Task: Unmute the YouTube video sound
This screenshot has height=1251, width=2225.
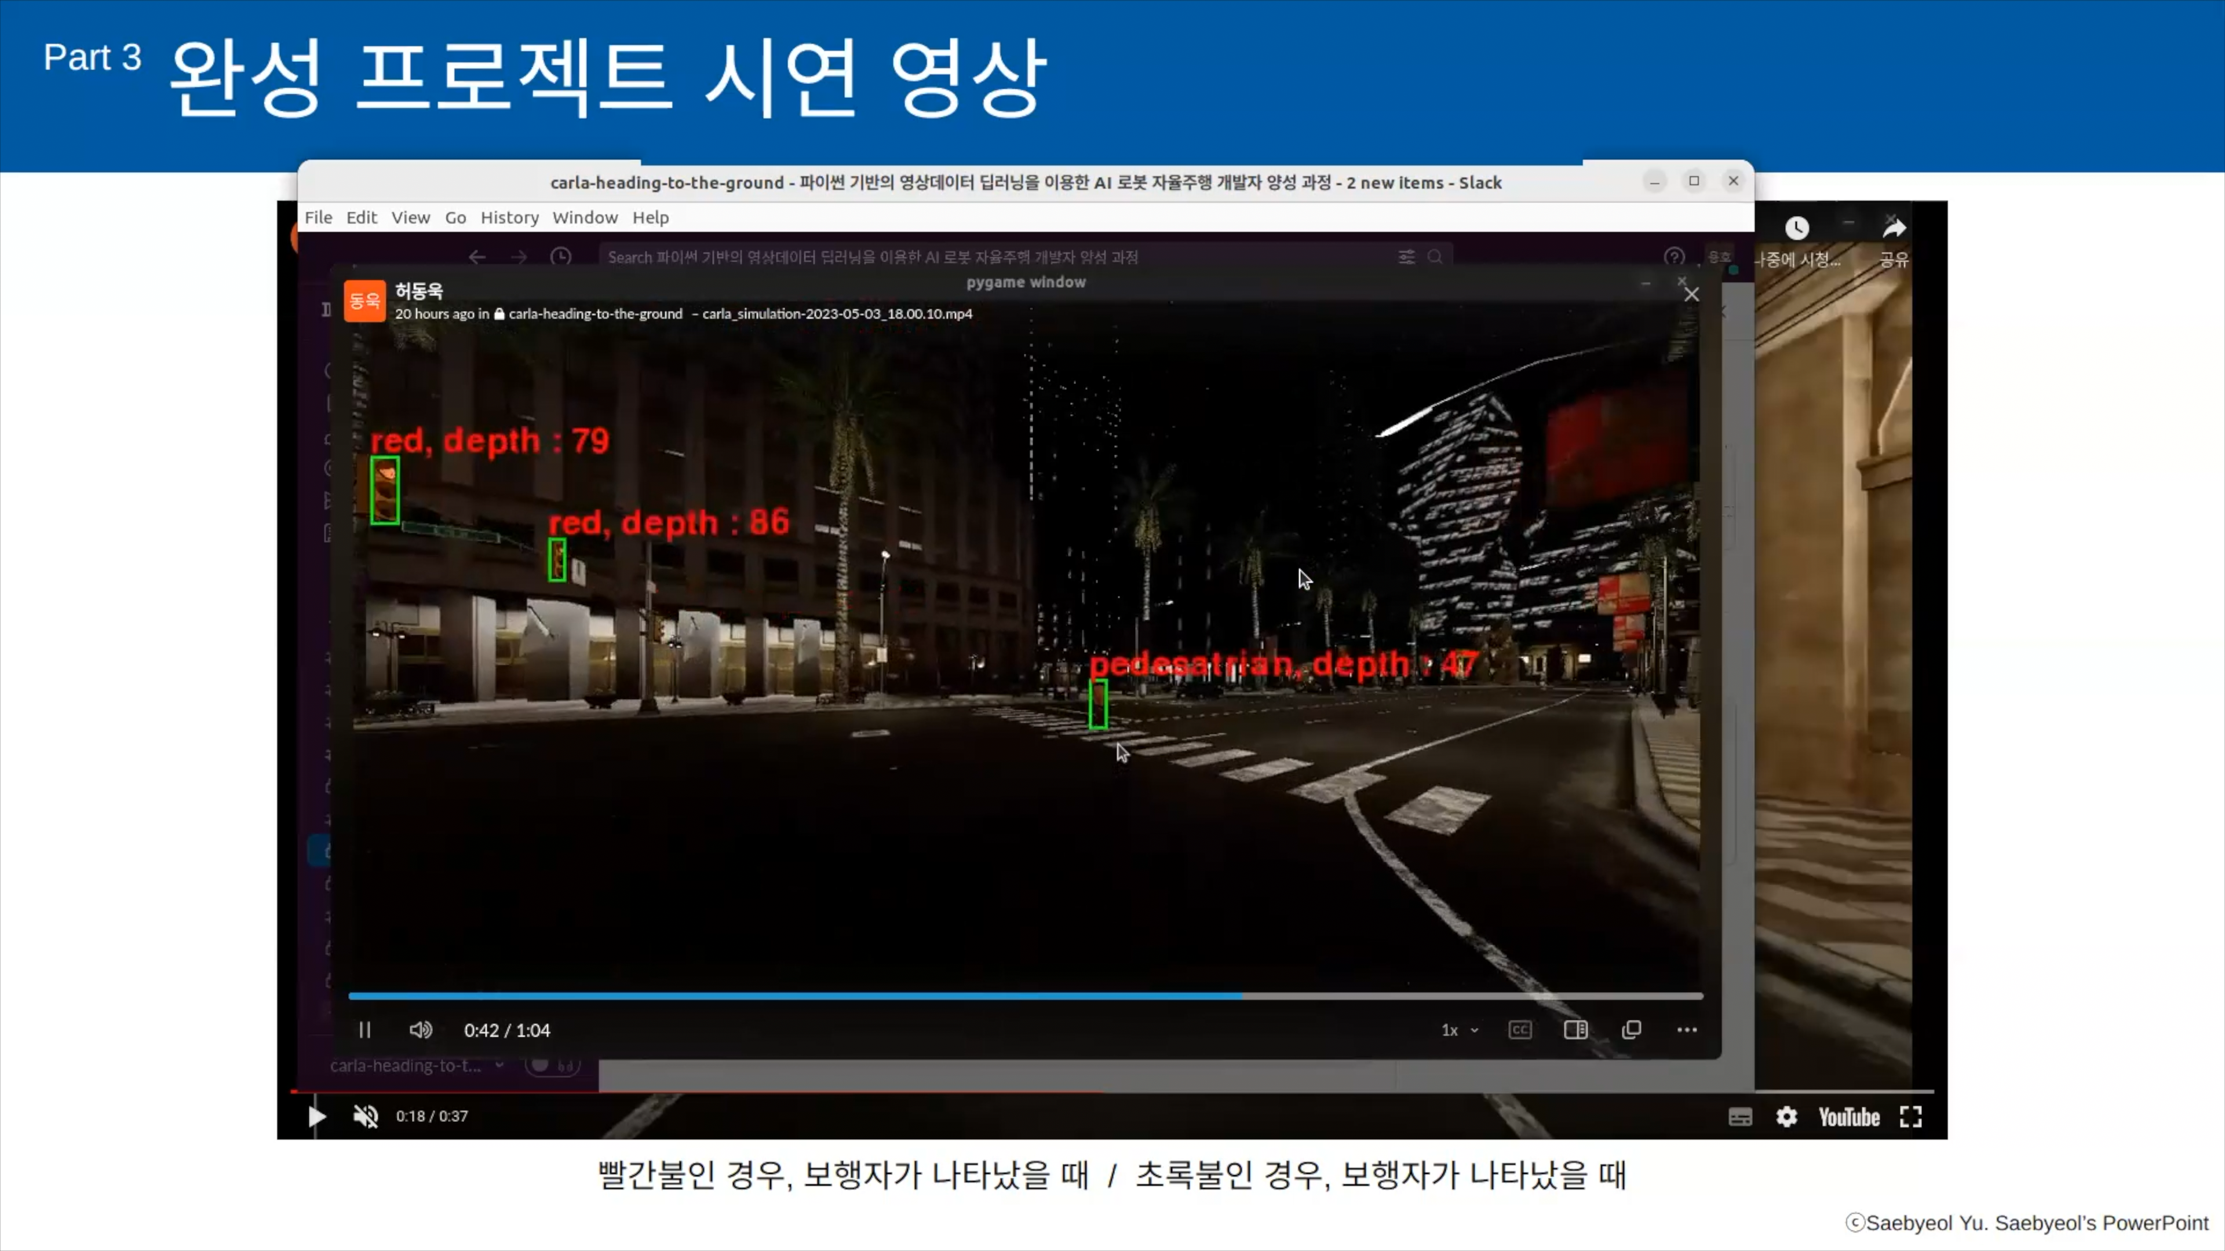Action: pos(366,1116)
